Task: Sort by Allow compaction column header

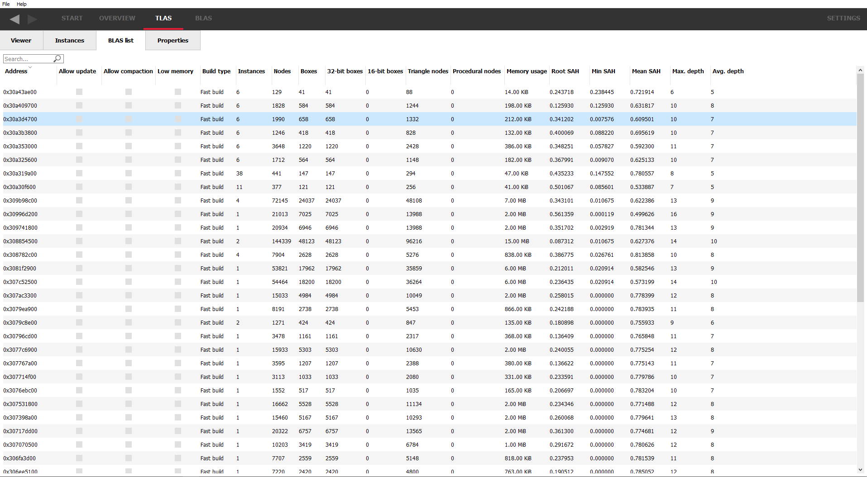Action: pyautogui.click(x=128, y=71)
